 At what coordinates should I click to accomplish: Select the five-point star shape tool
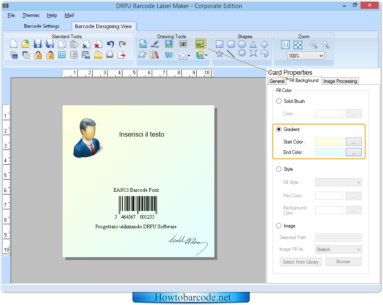(220, 53)
